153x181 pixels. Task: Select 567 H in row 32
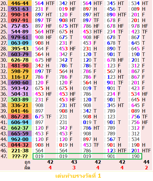[114, 71]
